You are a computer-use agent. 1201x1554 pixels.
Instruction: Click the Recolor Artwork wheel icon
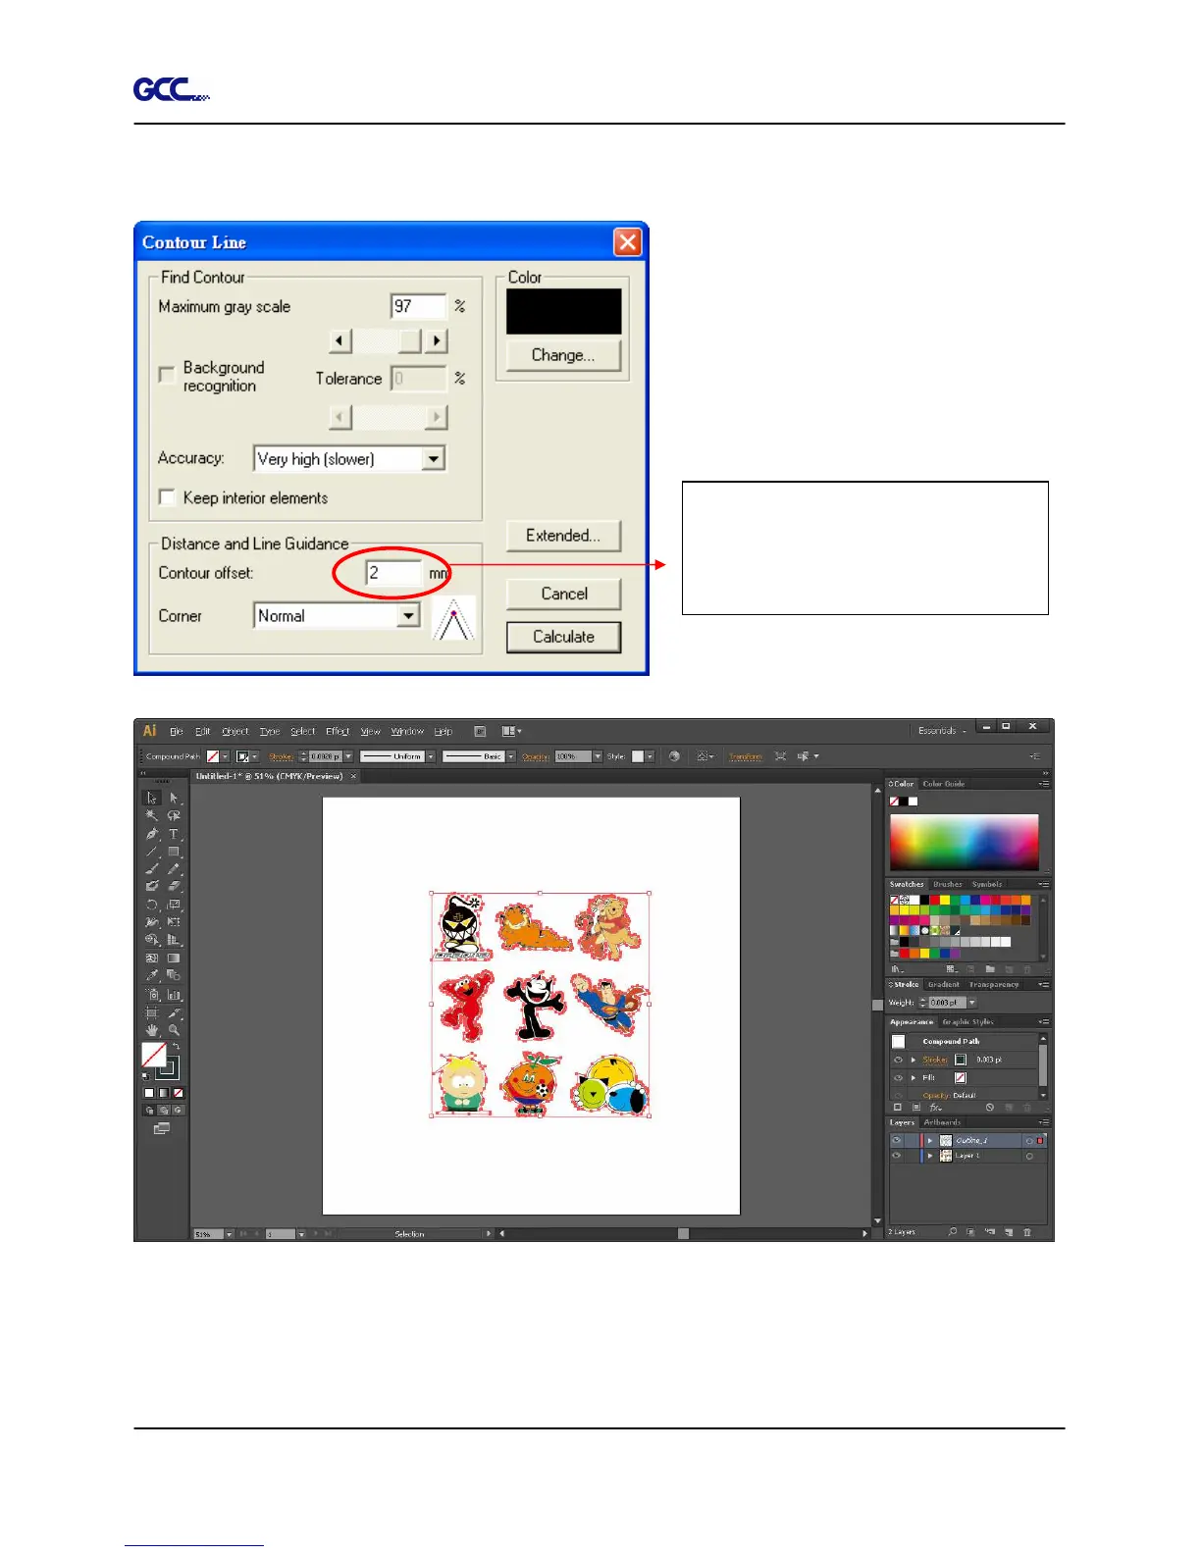674,756
